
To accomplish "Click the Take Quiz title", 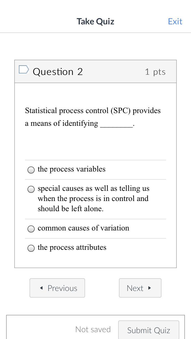I will (x=95, y=21).
